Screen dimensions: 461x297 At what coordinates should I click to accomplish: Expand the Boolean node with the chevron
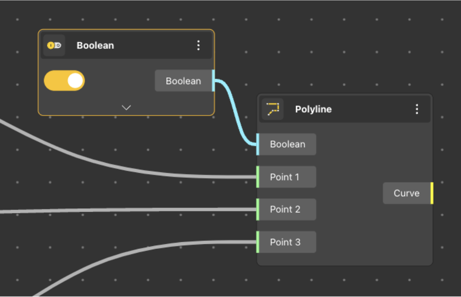[126, 108]
